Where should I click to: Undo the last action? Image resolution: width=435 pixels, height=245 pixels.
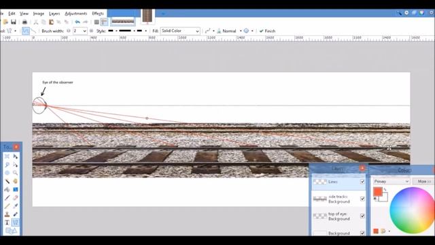(x=77, y=22)
